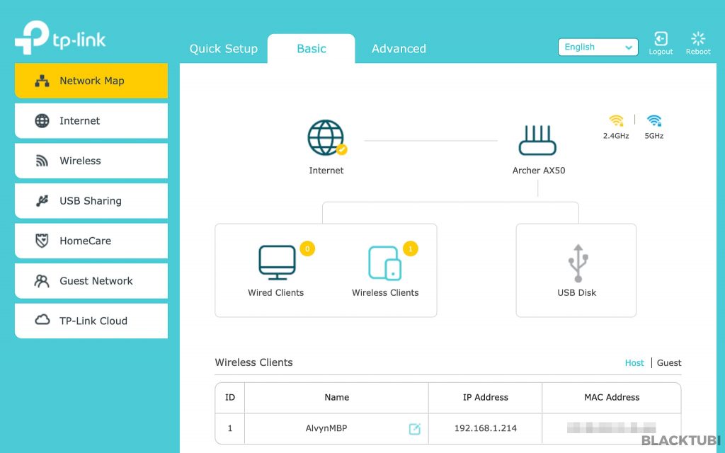Edit the AlvynMBP client name

click(415, 429)
